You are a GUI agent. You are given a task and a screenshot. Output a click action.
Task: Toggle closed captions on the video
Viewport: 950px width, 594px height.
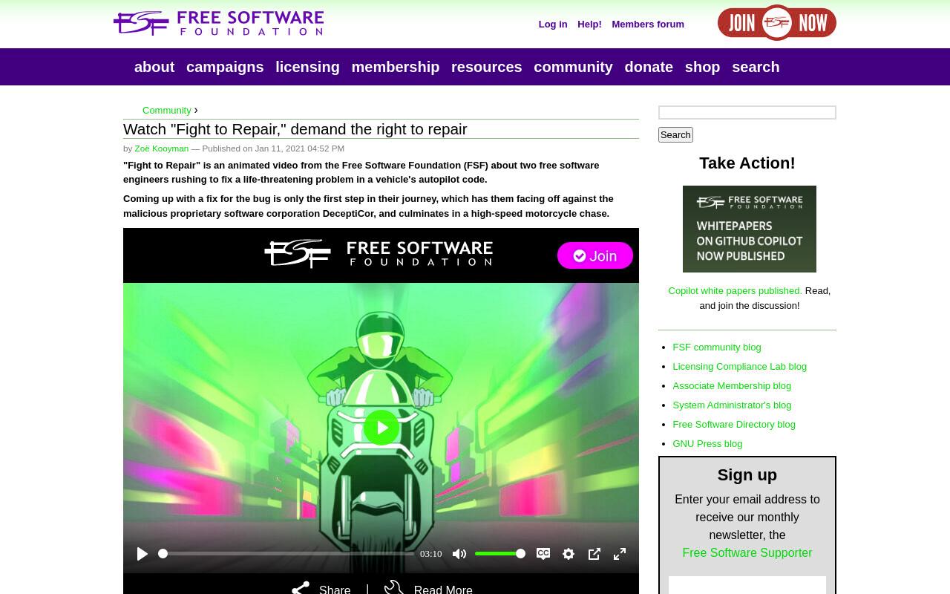click(x=543, y=554)
